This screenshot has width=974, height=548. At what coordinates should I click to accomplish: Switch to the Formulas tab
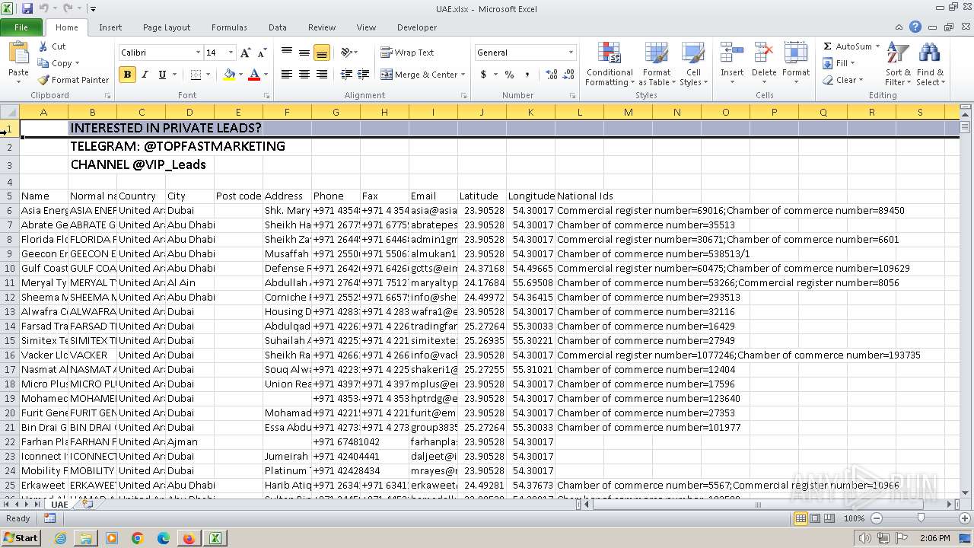(229, 27)
